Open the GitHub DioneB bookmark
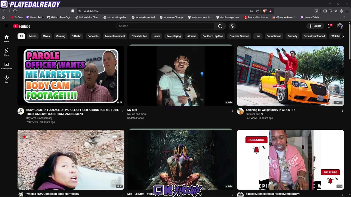This screenshot has width=351, height=197. coord(60,17)
